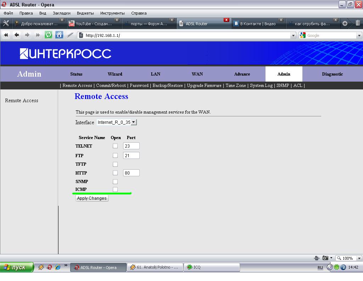This screenshot has height=281, width=363.
Task: Go back with the back arrow
Action: coord(17,35)
